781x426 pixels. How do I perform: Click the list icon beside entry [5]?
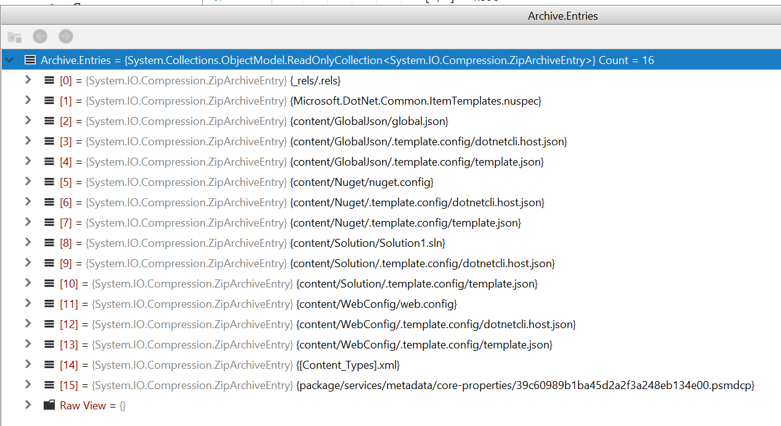pyautogui.click(x=50, y=182)
